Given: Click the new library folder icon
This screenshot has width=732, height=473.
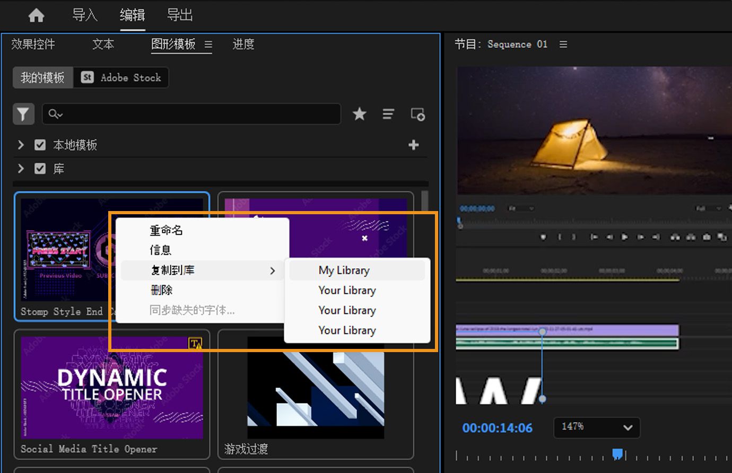Looking at the screenshot, I should (x=418, y=114).
